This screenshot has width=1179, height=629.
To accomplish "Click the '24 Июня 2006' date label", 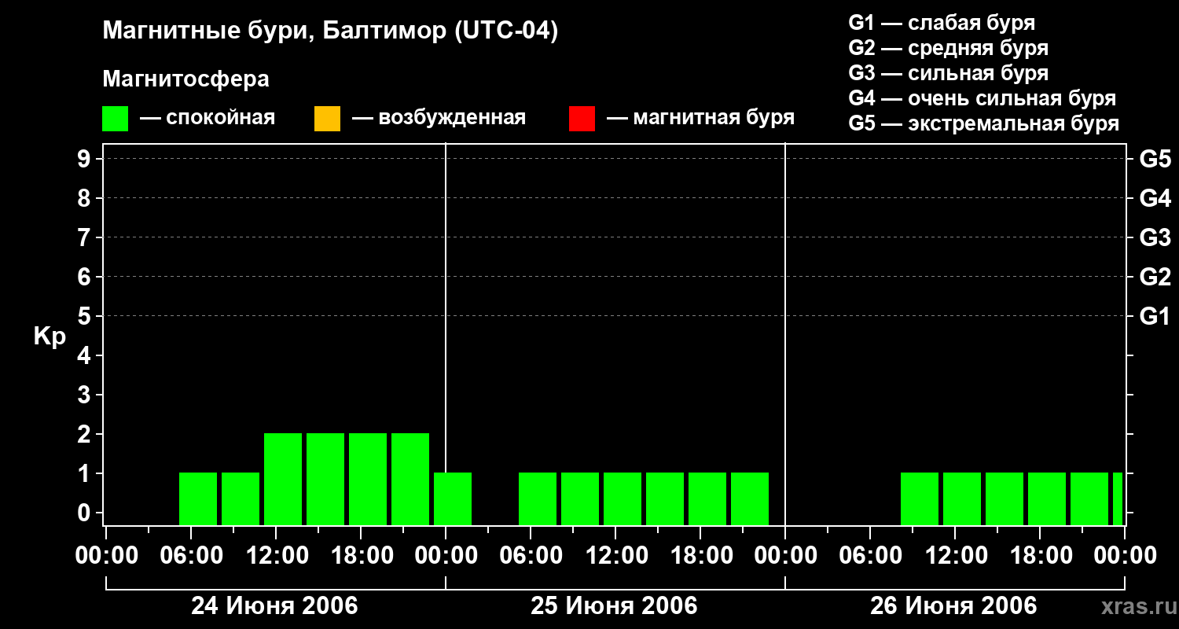I will point(274,606).
